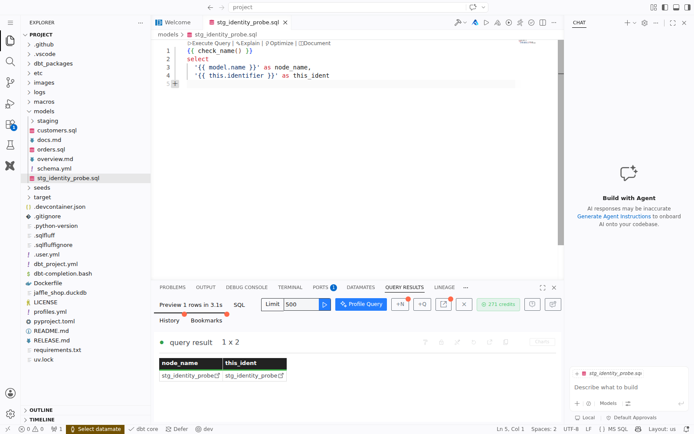The image size is (694, 434).
Task: Switch to the LINEAGE tab
Action: point(445,288)
